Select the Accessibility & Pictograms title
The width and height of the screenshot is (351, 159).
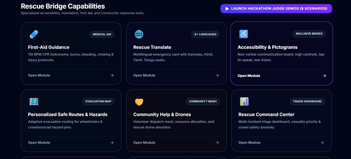[267, 47]
